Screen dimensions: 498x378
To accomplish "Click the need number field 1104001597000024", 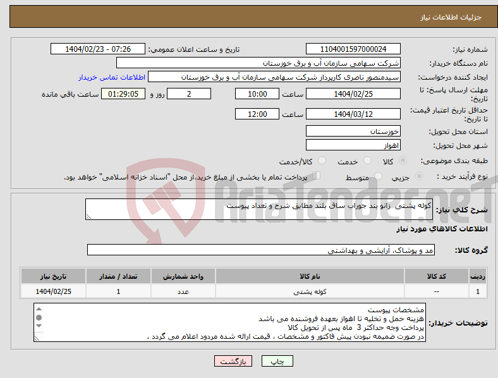I will (353, 49).
